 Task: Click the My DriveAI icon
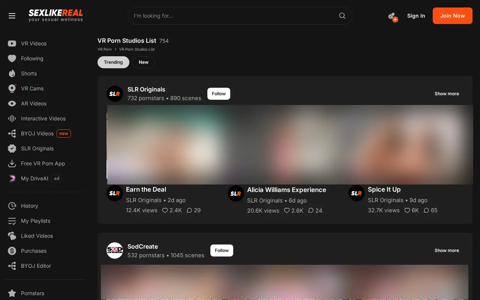12,178
